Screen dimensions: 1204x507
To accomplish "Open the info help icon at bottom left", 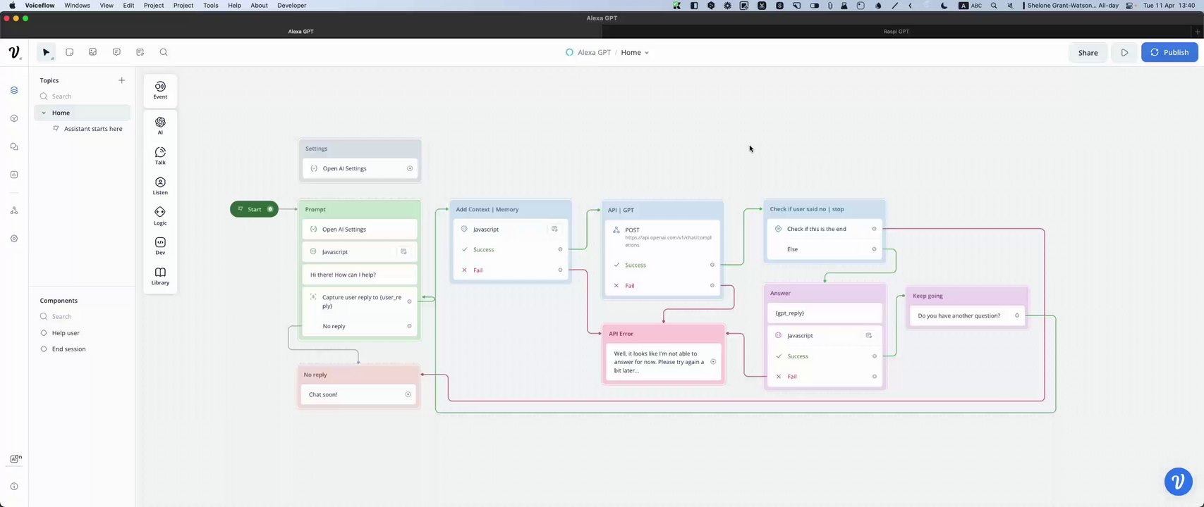I will coord(14,487).
